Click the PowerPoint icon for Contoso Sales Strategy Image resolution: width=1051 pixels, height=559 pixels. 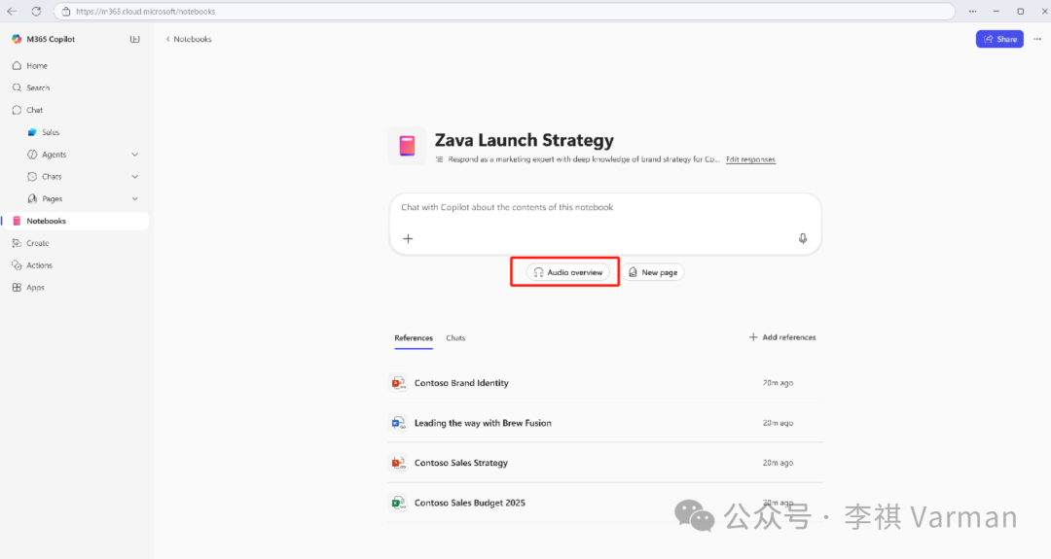click(399, 463)
